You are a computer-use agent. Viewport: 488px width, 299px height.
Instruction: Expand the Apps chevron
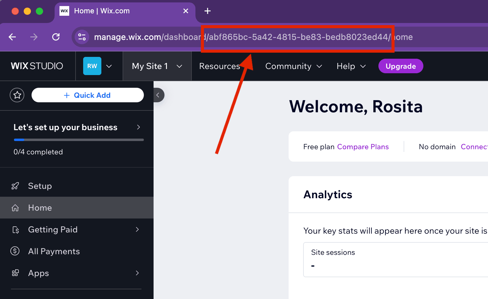[x=137, y=273]
